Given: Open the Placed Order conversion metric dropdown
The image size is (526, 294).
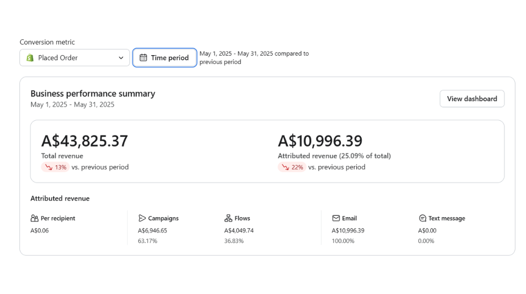Looking at the screenshot, I should [x=75, y=58].
